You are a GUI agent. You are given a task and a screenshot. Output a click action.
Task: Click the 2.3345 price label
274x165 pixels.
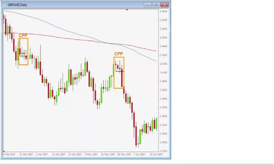(164, 142)
